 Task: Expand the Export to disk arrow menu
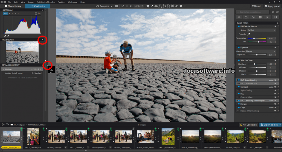click(x=280, y=125)
